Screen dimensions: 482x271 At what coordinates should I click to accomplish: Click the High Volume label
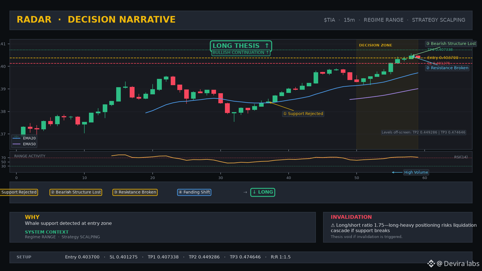[x=416, y=172]
